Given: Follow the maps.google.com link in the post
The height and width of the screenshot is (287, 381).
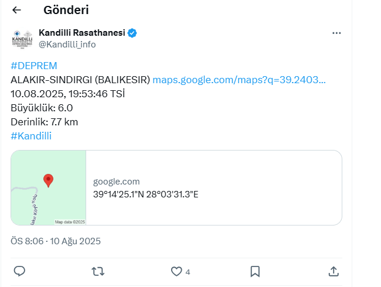Looking at the screenshot, I should point(239,80).
